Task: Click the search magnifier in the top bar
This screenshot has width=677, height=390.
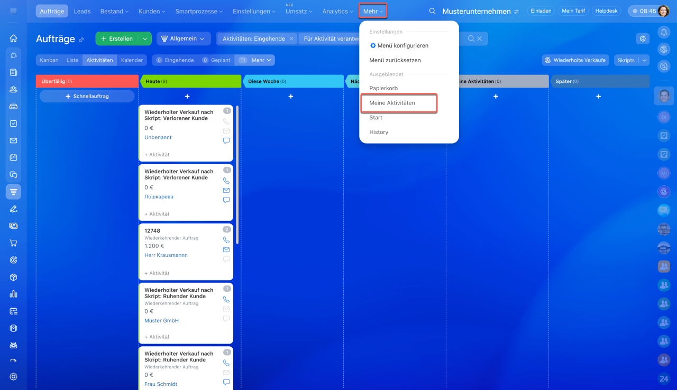Action: (432, 11)
